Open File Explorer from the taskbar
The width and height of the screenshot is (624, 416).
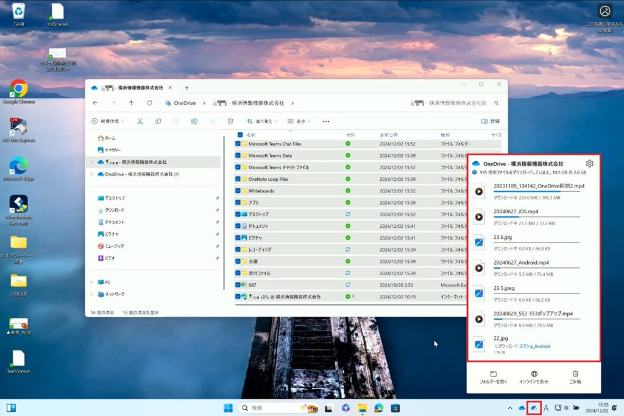362,408
